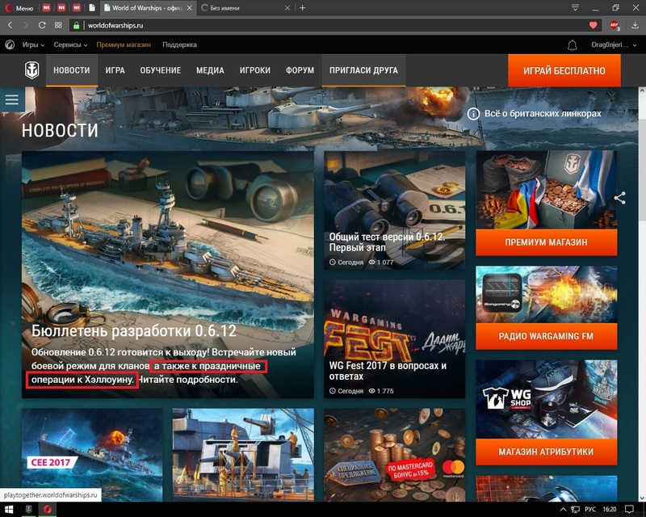Open the Opera Меню button
This screenshot has height=517, width=646.
click(x=19, y=8)
